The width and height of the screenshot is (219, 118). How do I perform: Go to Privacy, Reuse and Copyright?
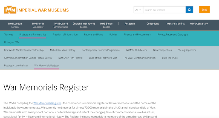[172, 35]
